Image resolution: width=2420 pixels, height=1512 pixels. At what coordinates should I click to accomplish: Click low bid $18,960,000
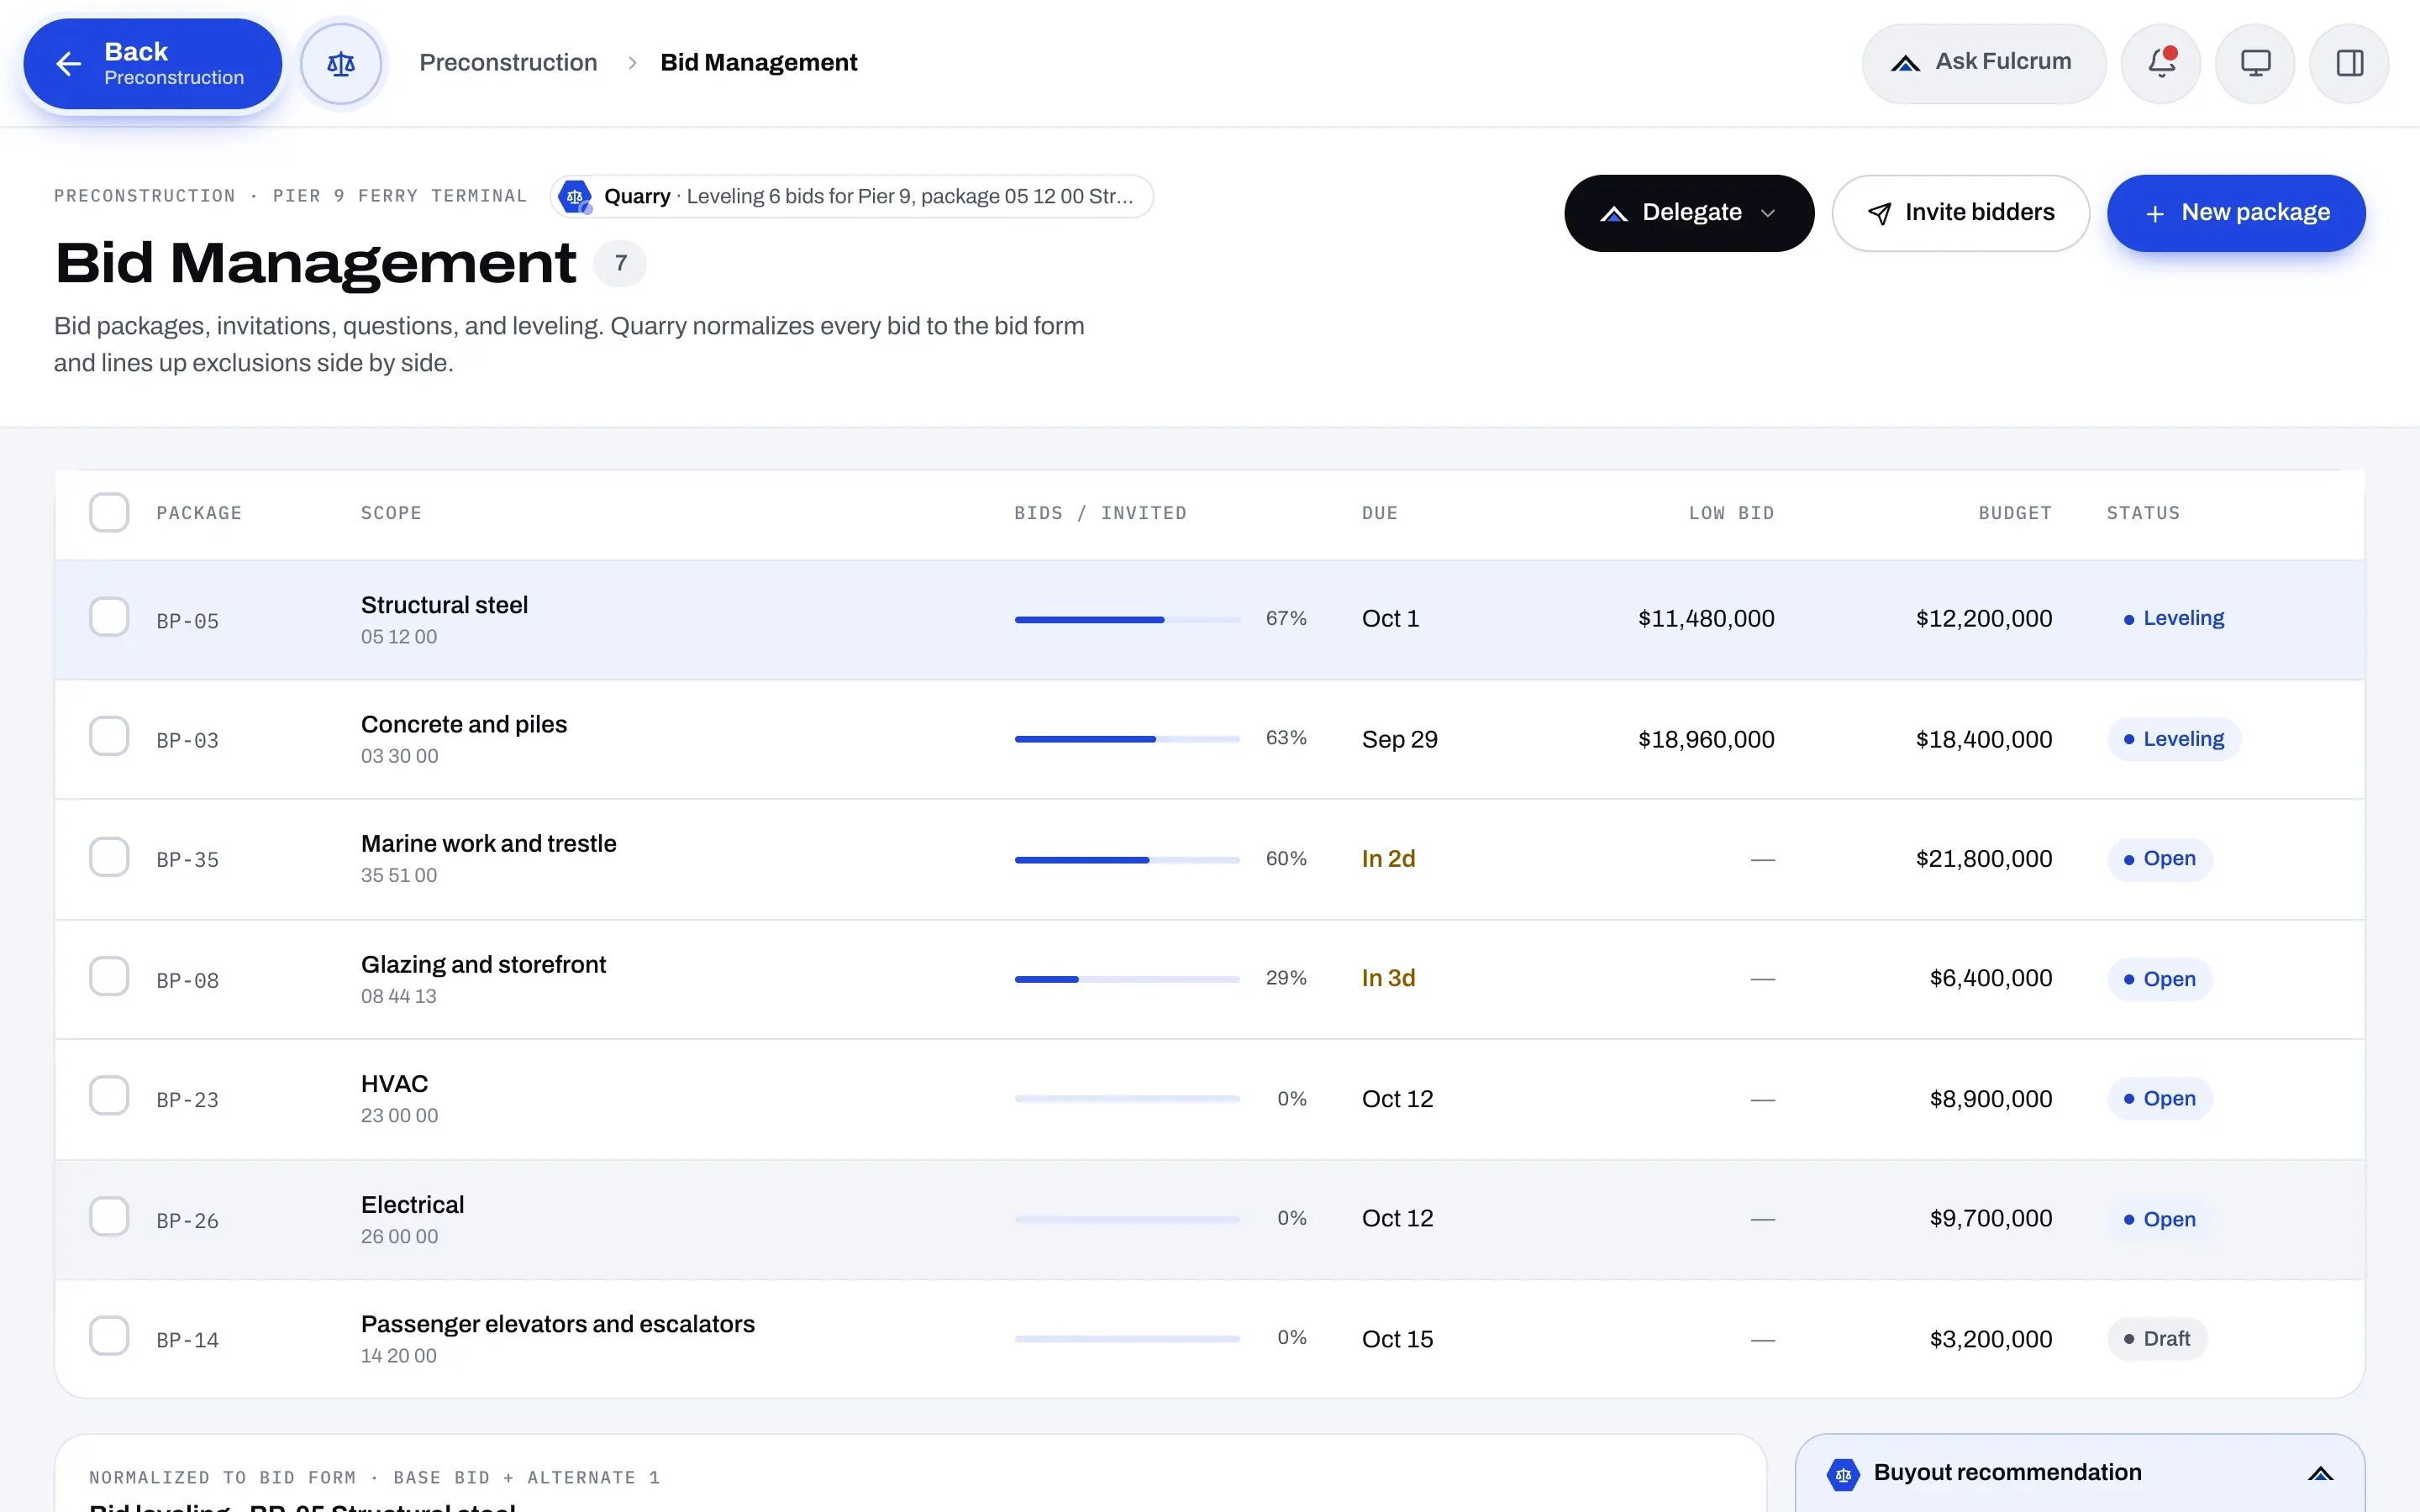1706,739
